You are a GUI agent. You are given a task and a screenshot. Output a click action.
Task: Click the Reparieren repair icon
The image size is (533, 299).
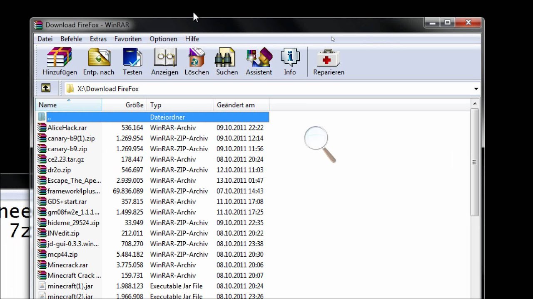pos(329,58)
